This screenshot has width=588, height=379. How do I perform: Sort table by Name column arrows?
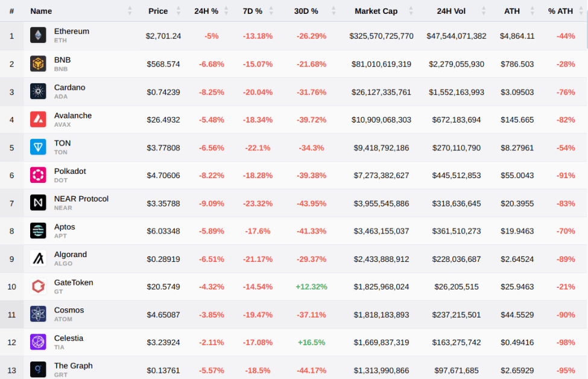(130, 11)
